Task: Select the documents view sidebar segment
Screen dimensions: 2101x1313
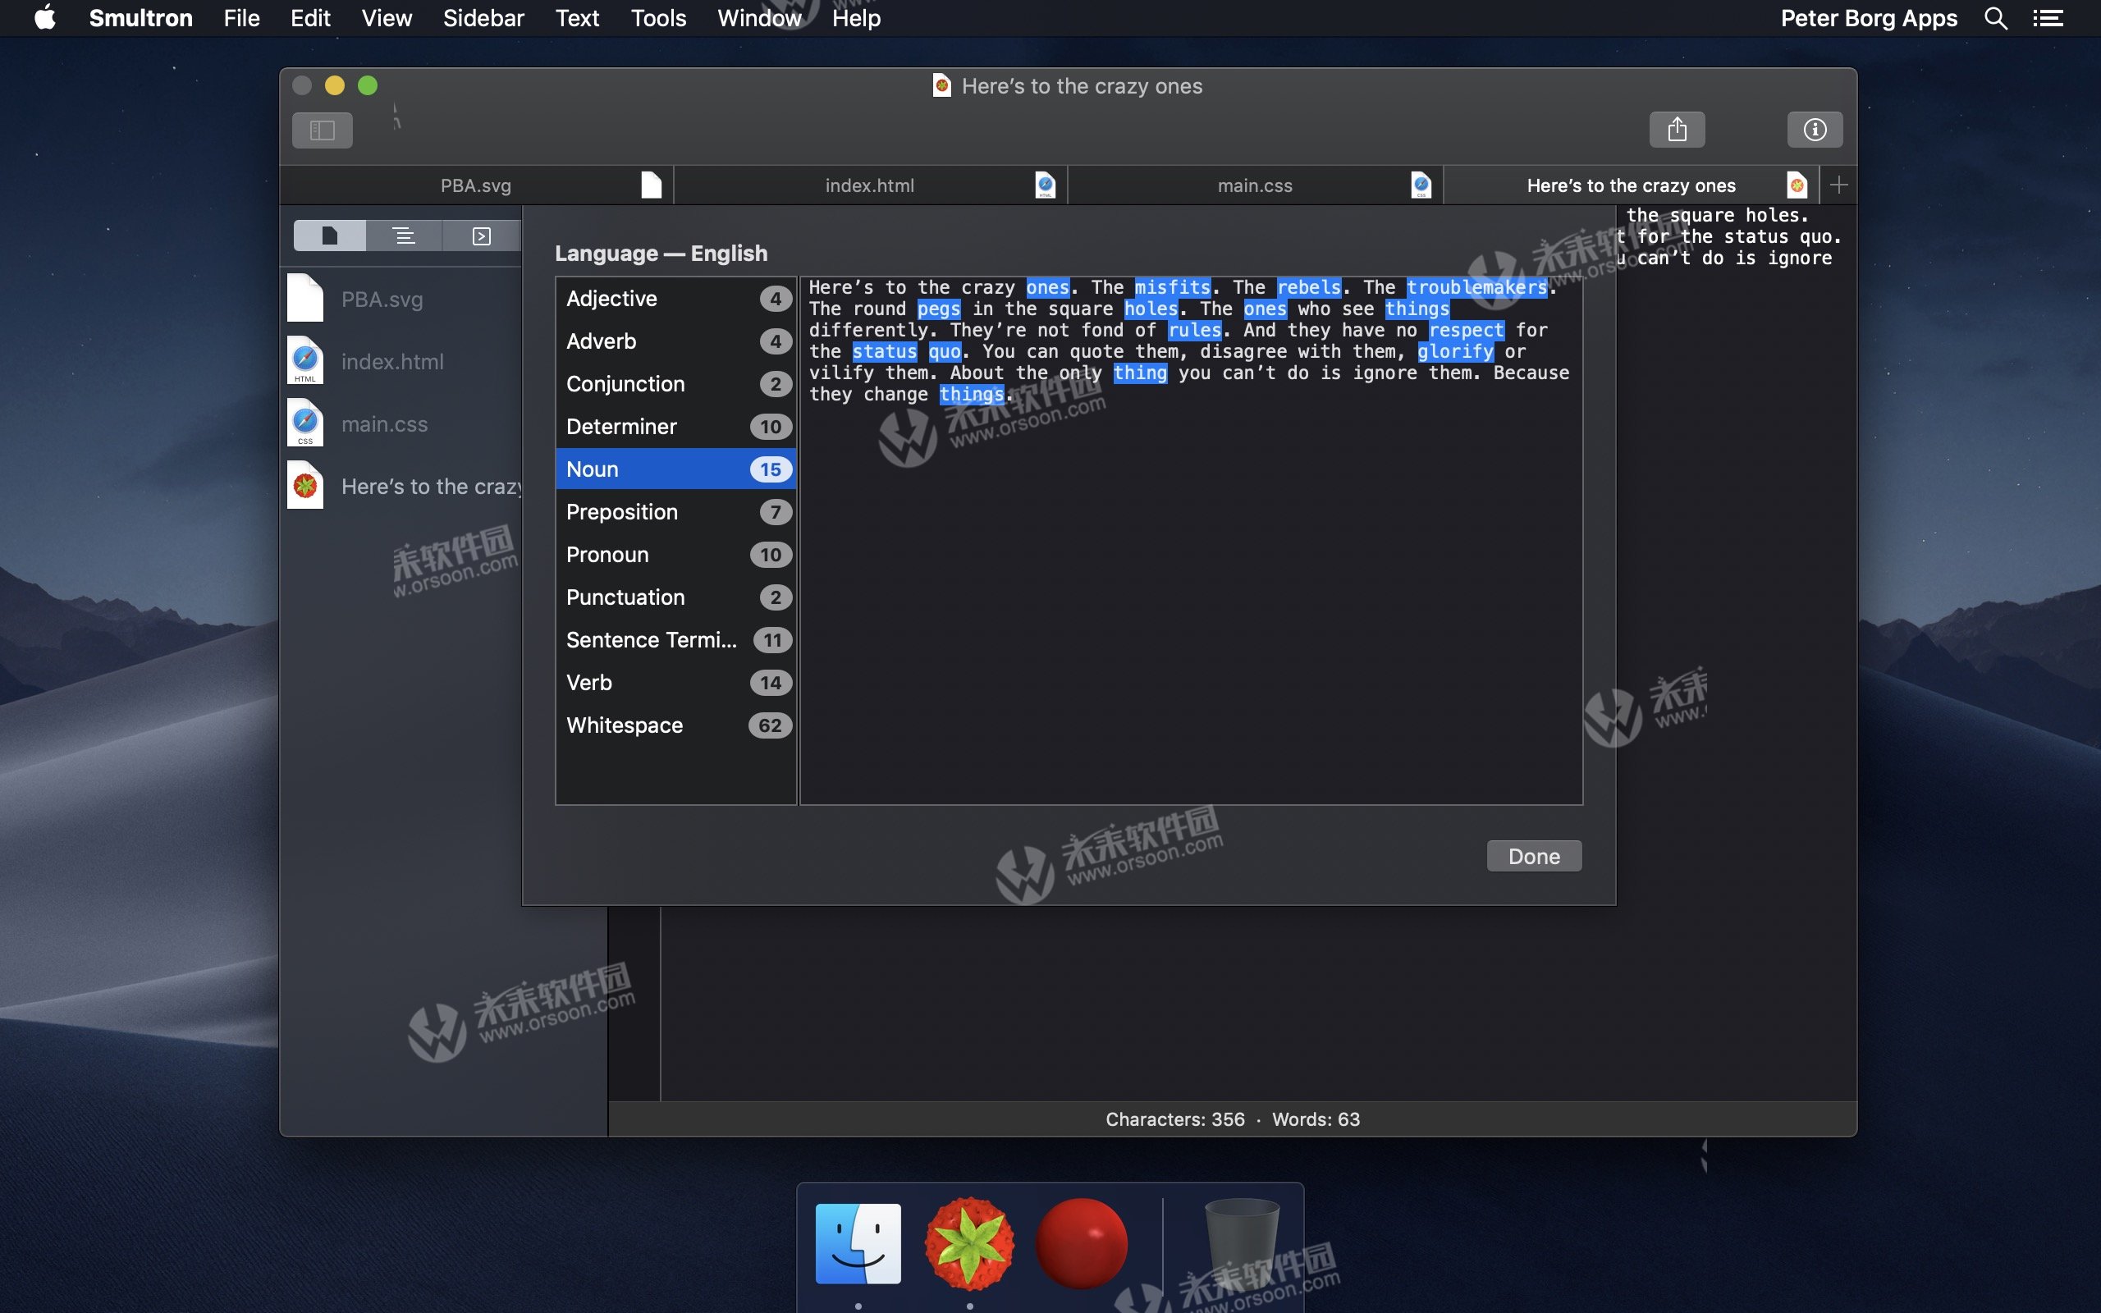Action: 330,236
